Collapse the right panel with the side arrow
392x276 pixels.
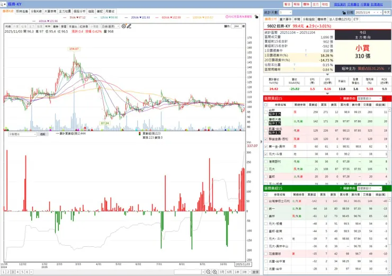[261, 142]
